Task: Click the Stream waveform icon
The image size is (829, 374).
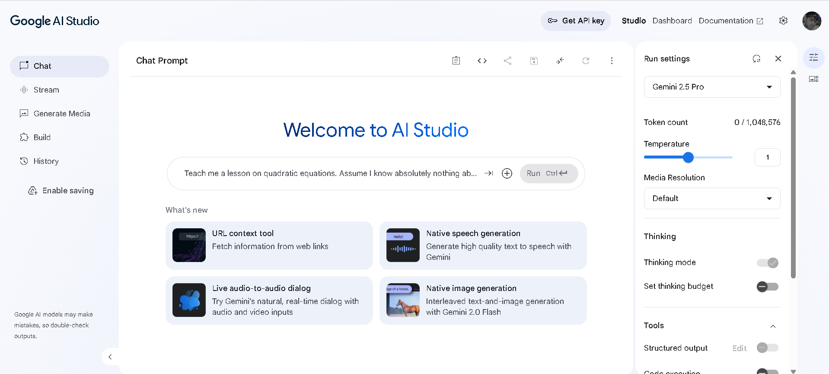Action: (x=24, y=90)
